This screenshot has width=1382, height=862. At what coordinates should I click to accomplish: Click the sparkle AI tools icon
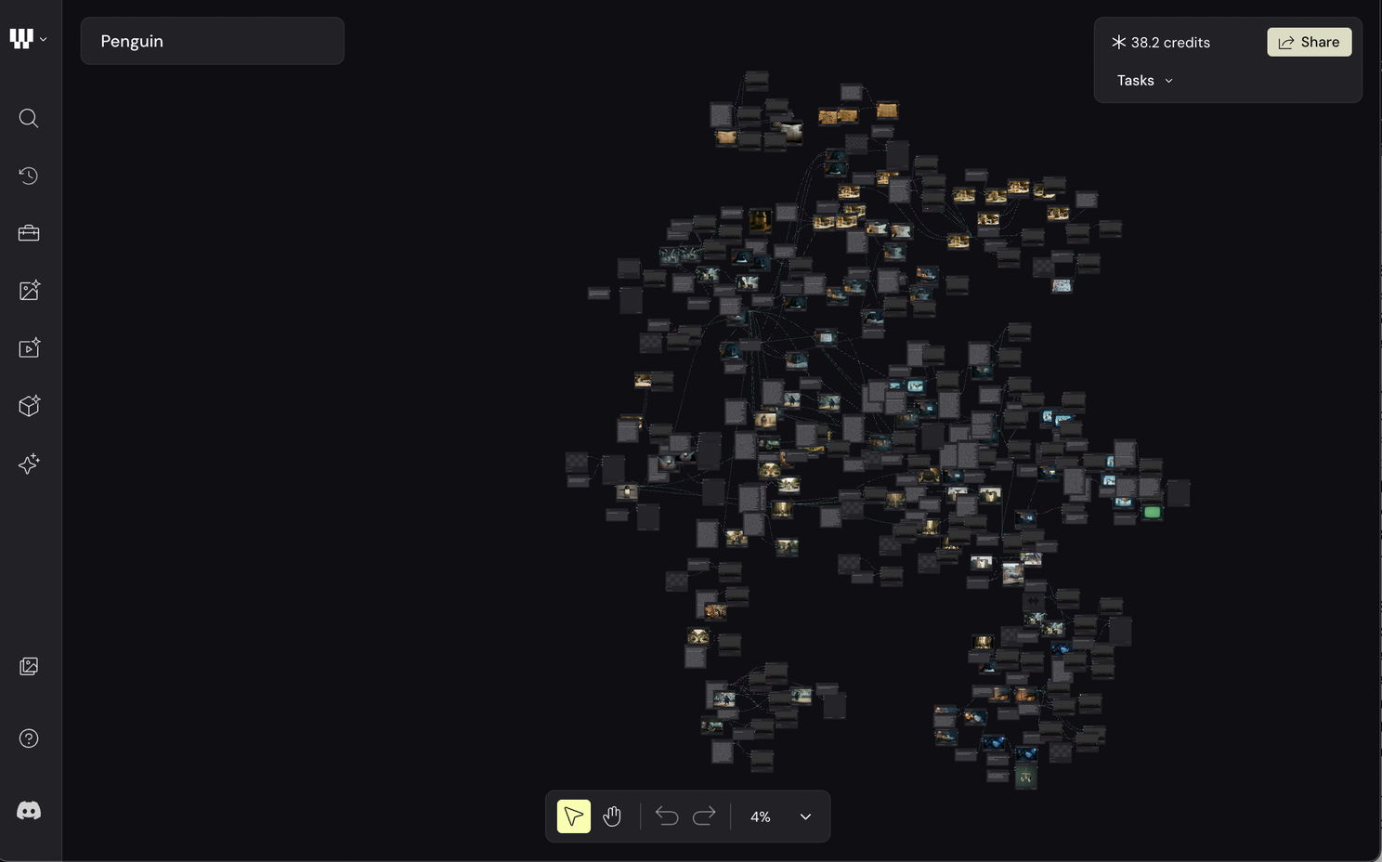tap(29, 464)
